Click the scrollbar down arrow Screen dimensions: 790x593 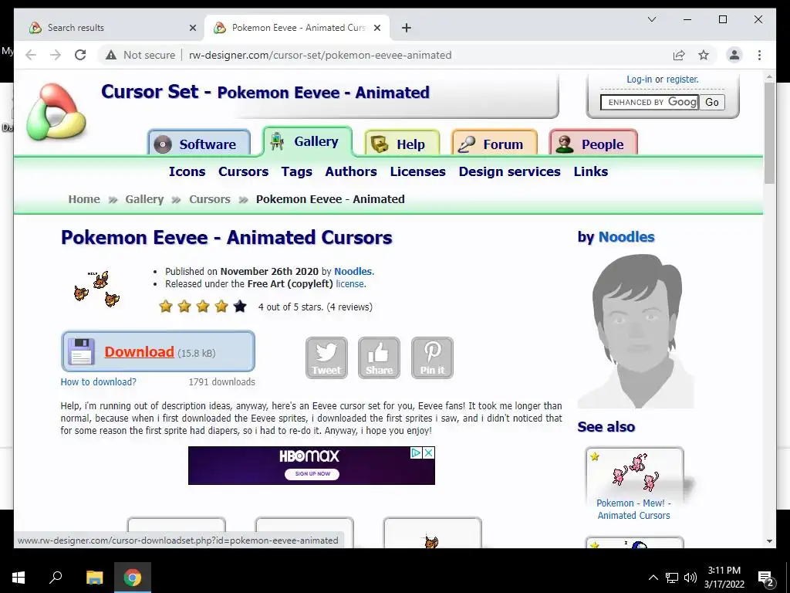pos(769,541)
